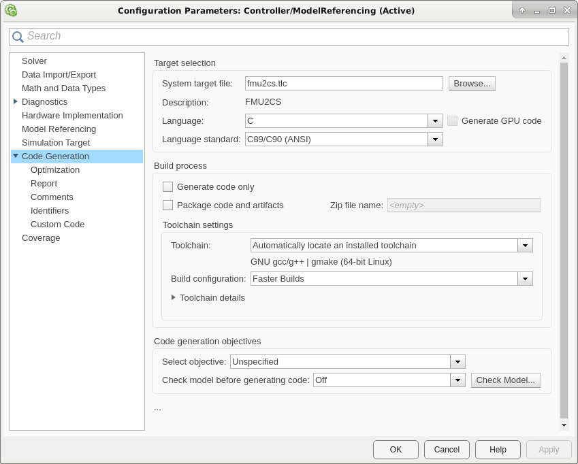Click the search magnifier icon
This screenshot has width=578, height=464.
tap(18, 37)
